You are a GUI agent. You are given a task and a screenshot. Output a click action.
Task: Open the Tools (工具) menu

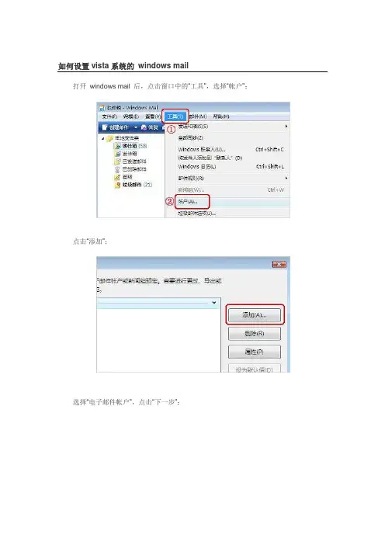pos(175,116)
